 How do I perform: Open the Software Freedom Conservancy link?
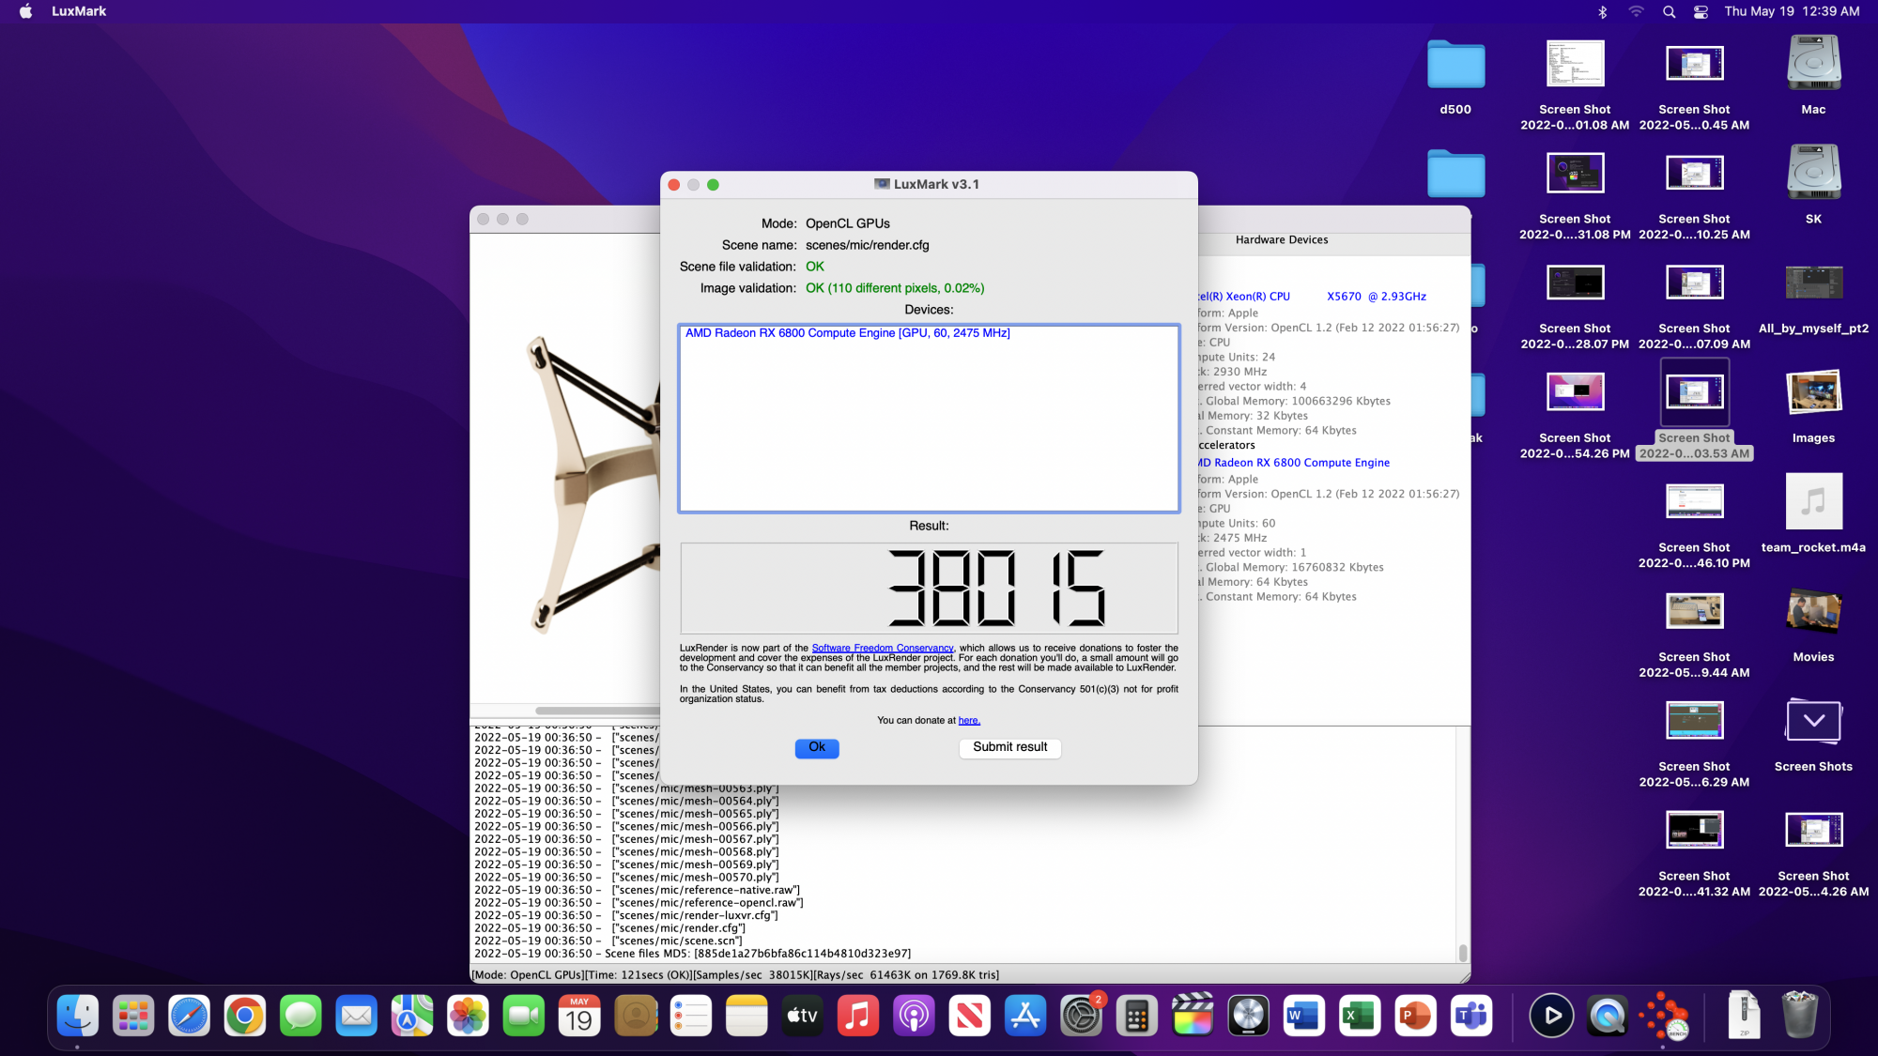click(x=882, y=648)
